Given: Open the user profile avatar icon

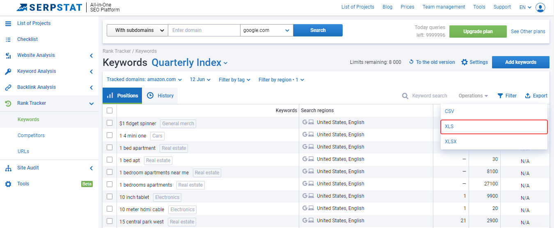Looking at the screenshot, I should tap(540, 7).
